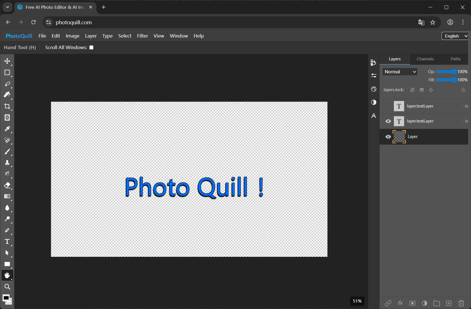This screenshot has width=471, height=309.
Task: Select the Gradient tool
Action: coord(7,196)
